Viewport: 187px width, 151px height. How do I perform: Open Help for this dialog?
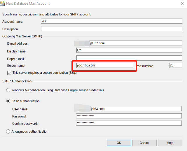[170, 143]
